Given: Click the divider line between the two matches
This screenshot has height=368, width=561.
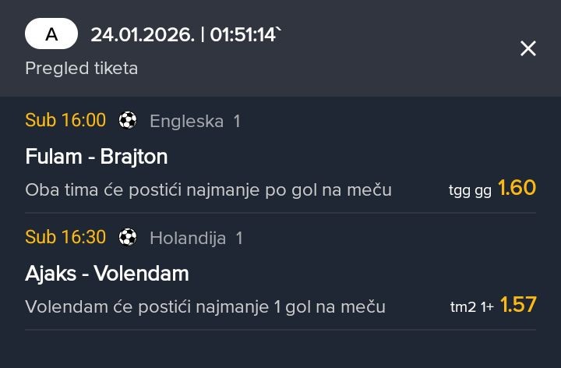Looking at the screenshot, I should (280, 213).
